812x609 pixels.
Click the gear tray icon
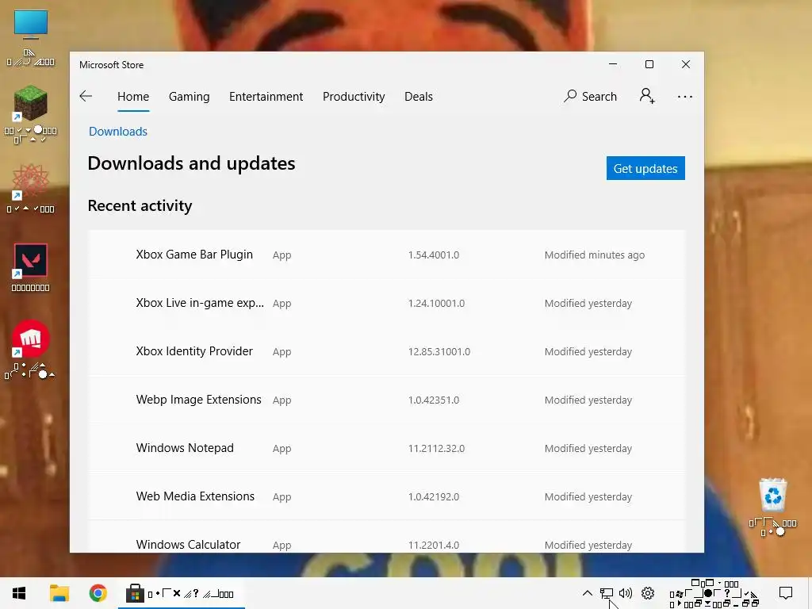tap(648, 593)
